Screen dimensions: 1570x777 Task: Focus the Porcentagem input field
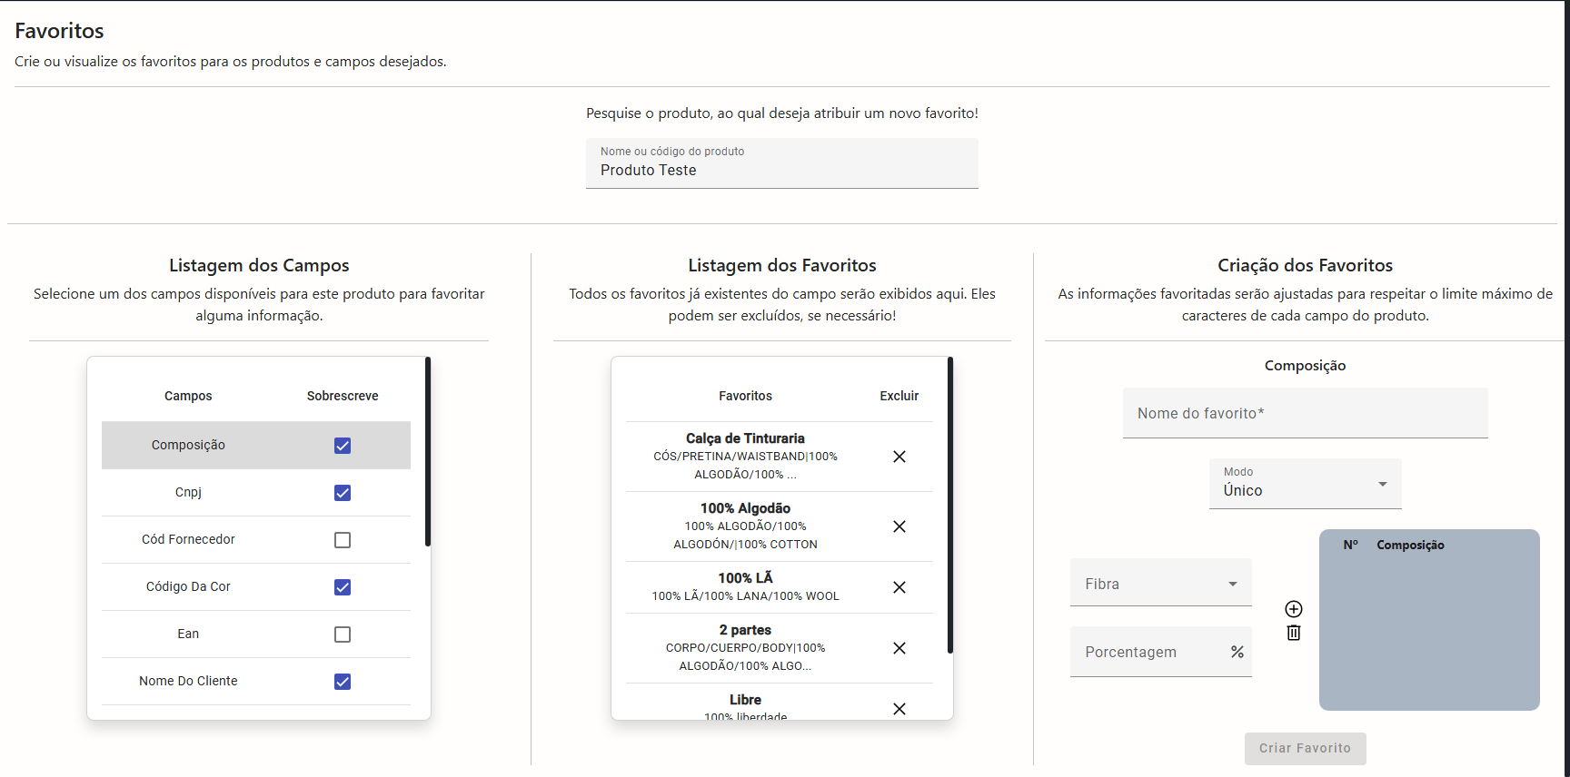point(1149,653)
